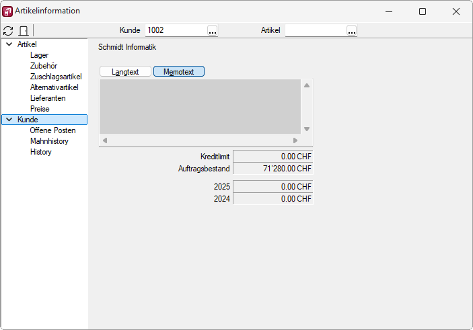Collapse the Kunde tree node
The height and width of the screenshot is (330, 473).
point(9,120)
